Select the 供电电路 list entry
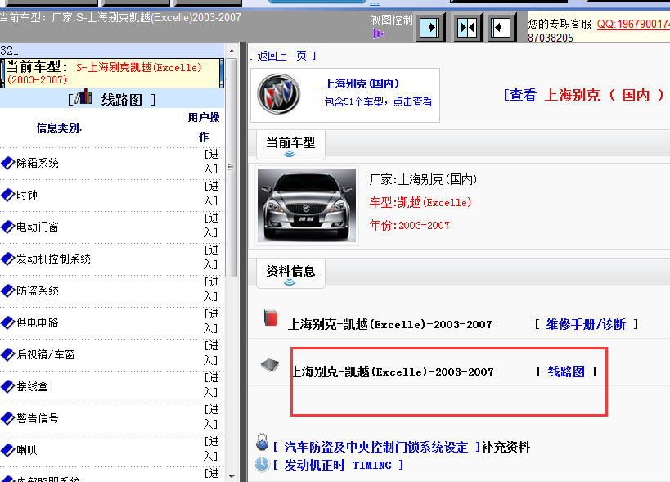The height and width of the screenshot is (482, 670). click(x=38, y=322)
